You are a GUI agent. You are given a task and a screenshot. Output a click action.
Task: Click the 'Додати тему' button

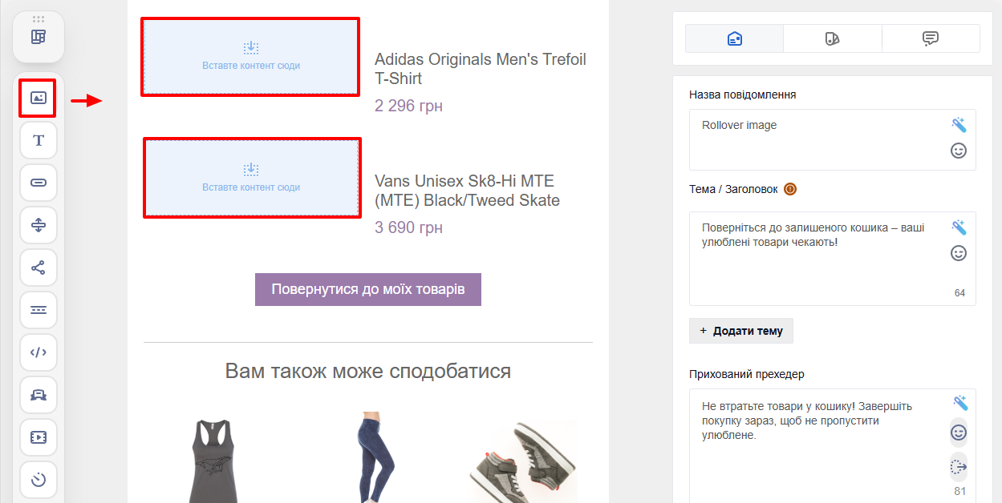[x=741, y=331]
